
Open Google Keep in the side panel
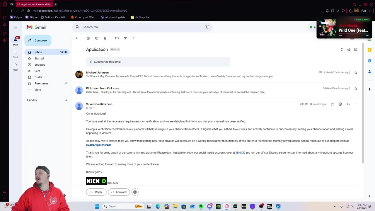pos(369,50)
